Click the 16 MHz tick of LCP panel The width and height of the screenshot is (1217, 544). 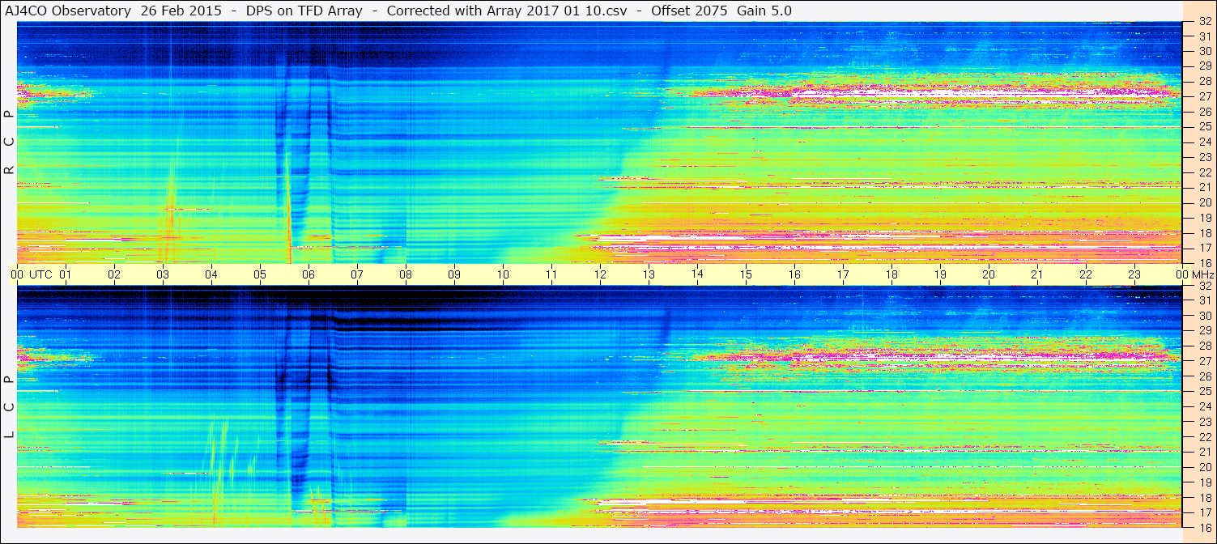(x=1205, y=527)
